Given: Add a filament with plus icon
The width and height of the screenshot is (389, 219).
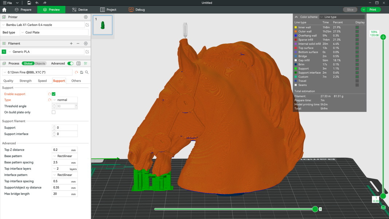Looking at the screenshot, I should click(71, 43).
